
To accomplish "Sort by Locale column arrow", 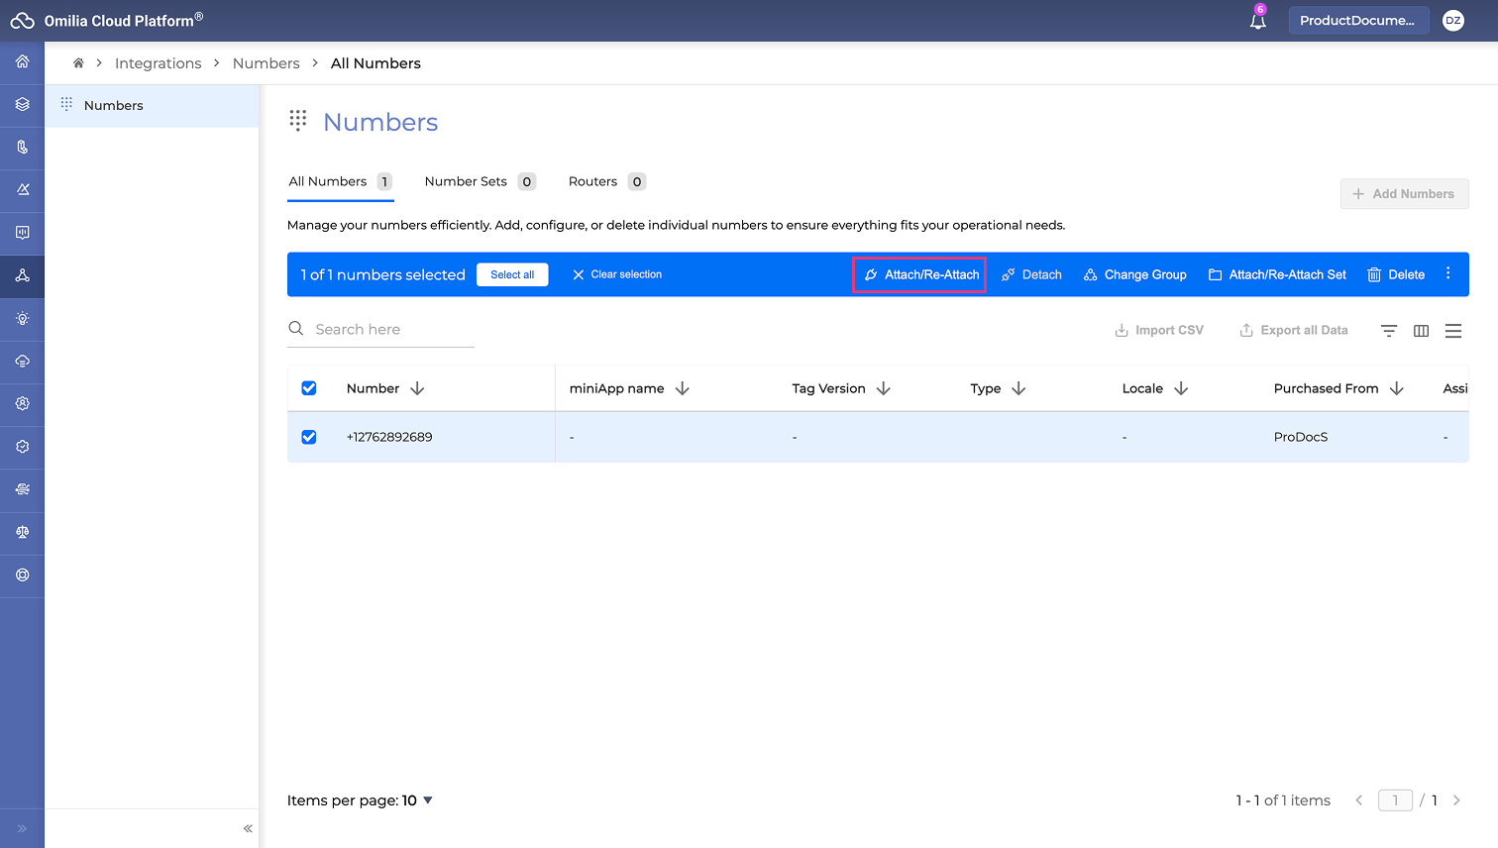I will [1181, 388].
